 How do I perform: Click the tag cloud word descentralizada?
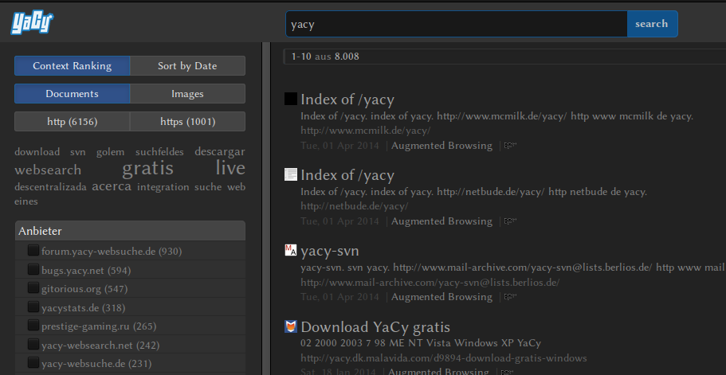[50, 187]
